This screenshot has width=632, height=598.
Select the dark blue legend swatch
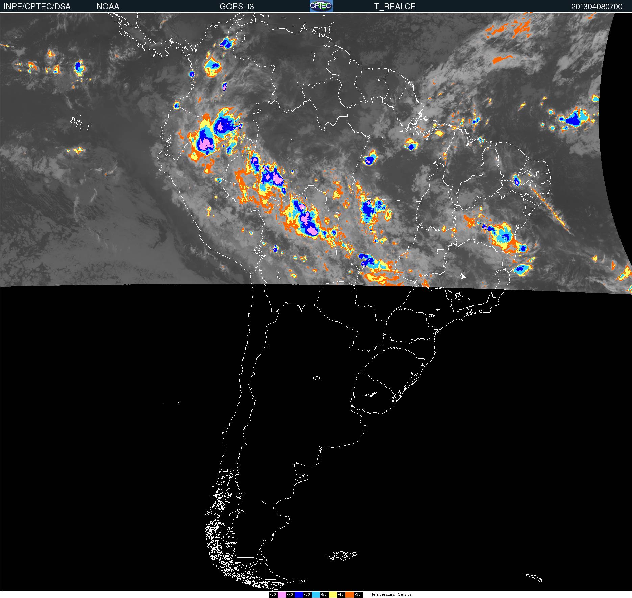tap(299, 594)
